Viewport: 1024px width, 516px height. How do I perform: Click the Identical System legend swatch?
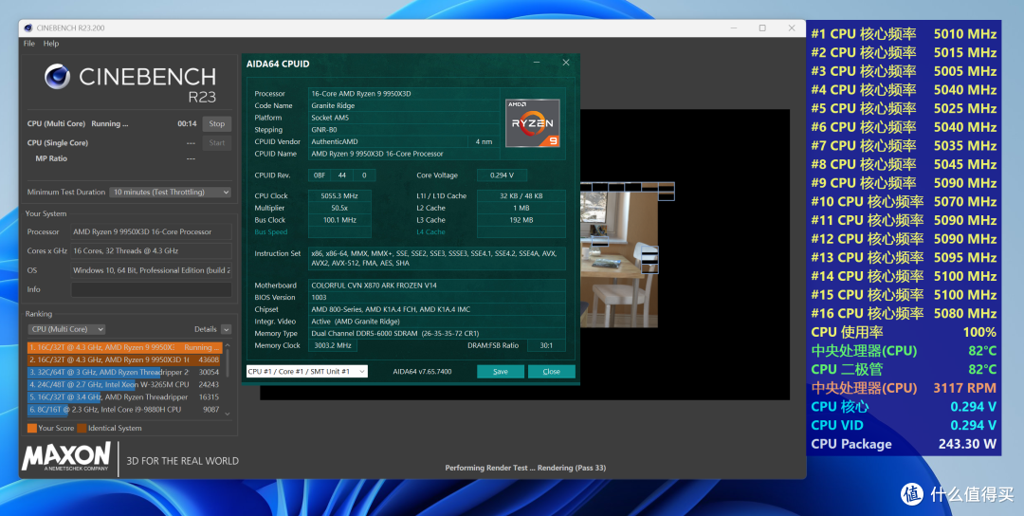point(82,429)
